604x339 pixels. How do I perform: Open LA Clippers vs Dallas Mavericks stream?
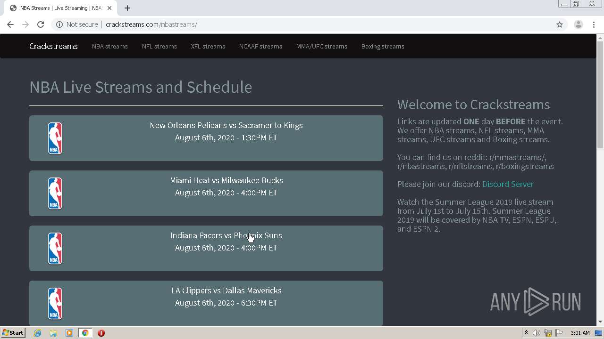tap(206, 303)
